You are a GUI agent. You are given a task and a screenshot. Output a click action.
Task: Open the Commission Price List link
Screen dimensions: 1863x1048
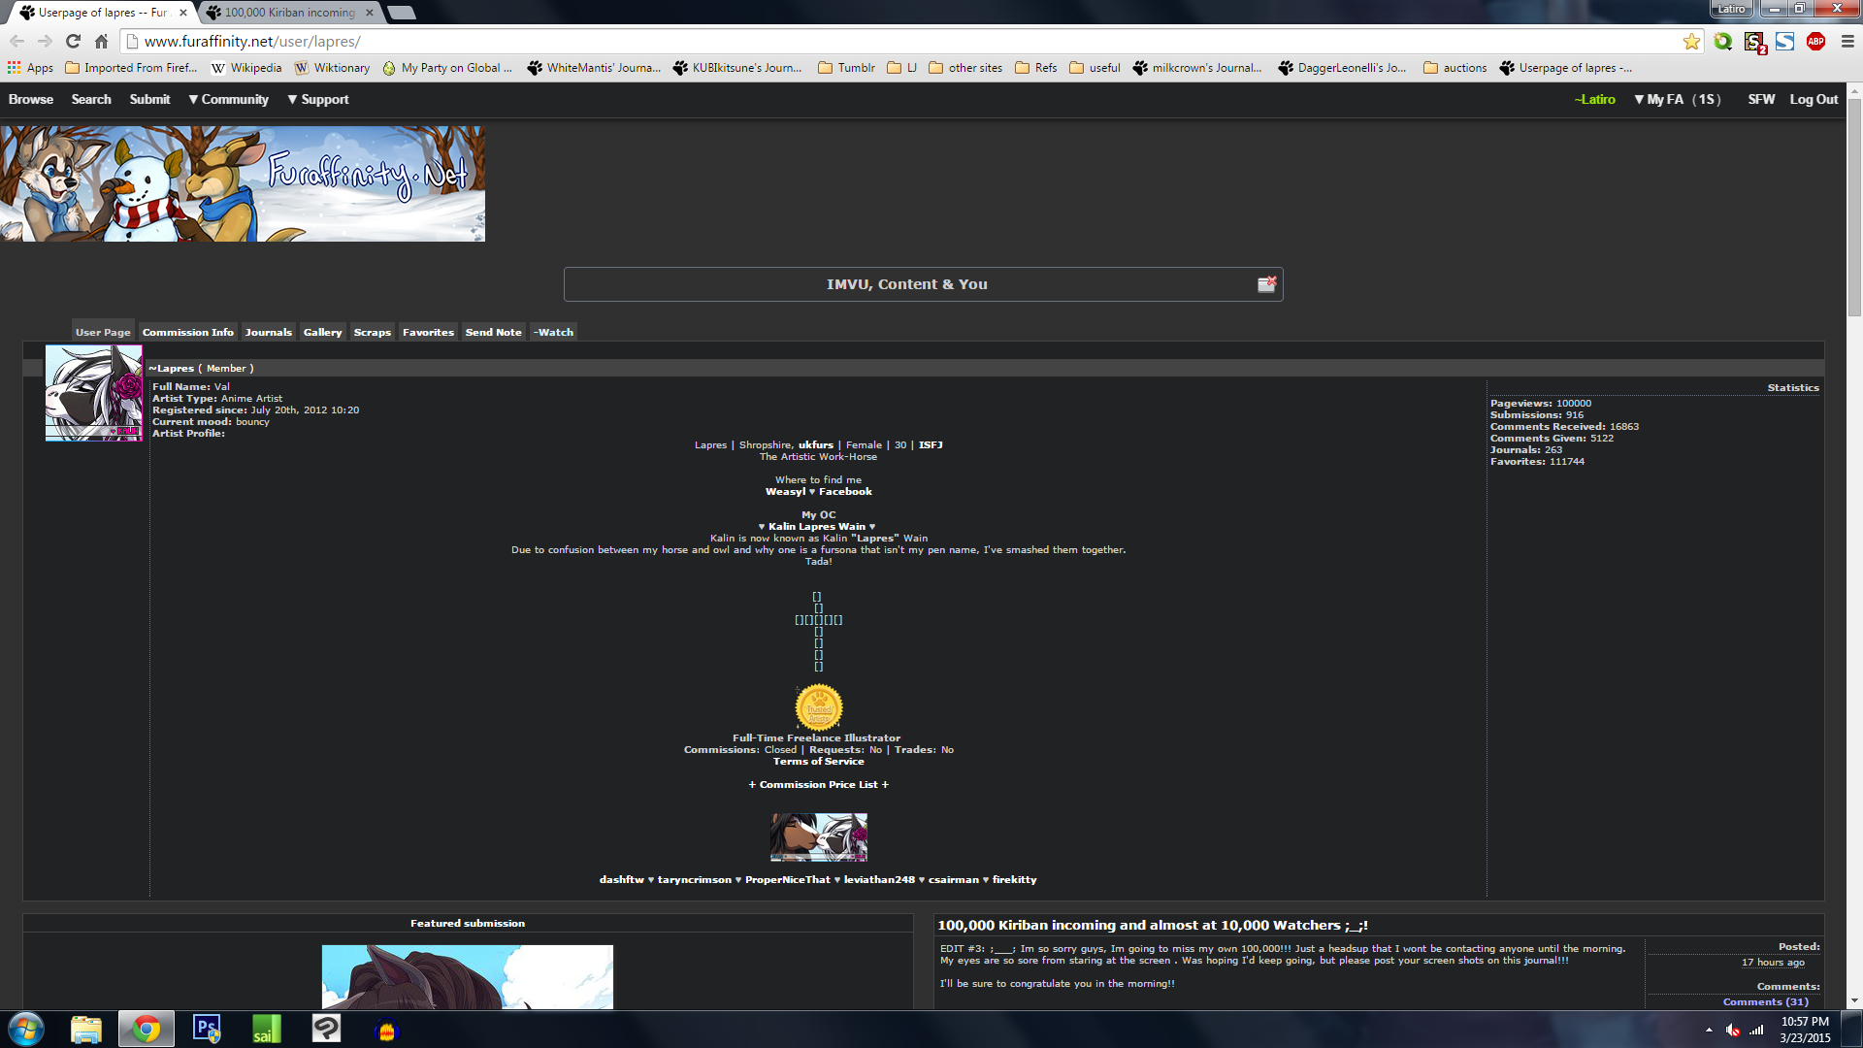(x=818, y=784)
